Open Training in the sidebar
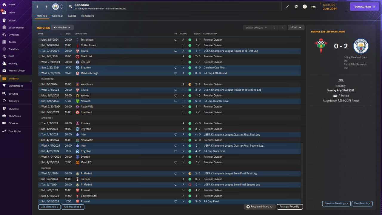Viewport: 382px width, 215px height. point(16,64)
